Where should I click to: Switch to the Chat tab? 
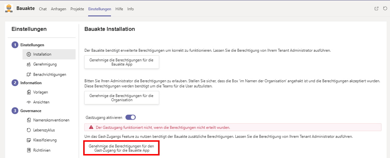pyautogui.click(x=43, y=9)
